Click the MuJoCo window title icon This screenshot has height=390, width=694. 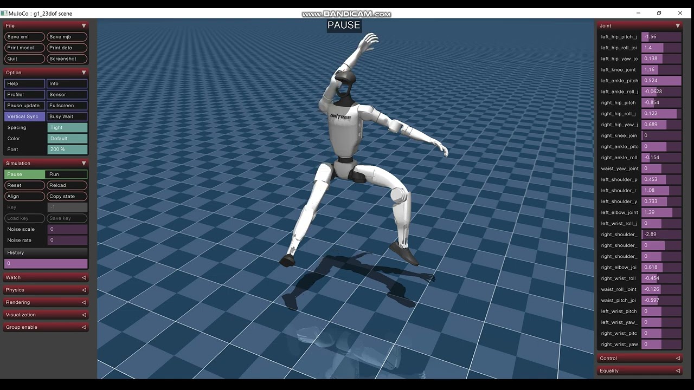(4, 13)
